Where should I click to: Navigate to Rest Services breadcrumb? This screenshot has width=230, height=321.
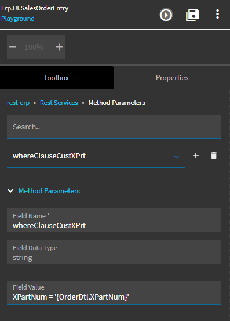59,103
